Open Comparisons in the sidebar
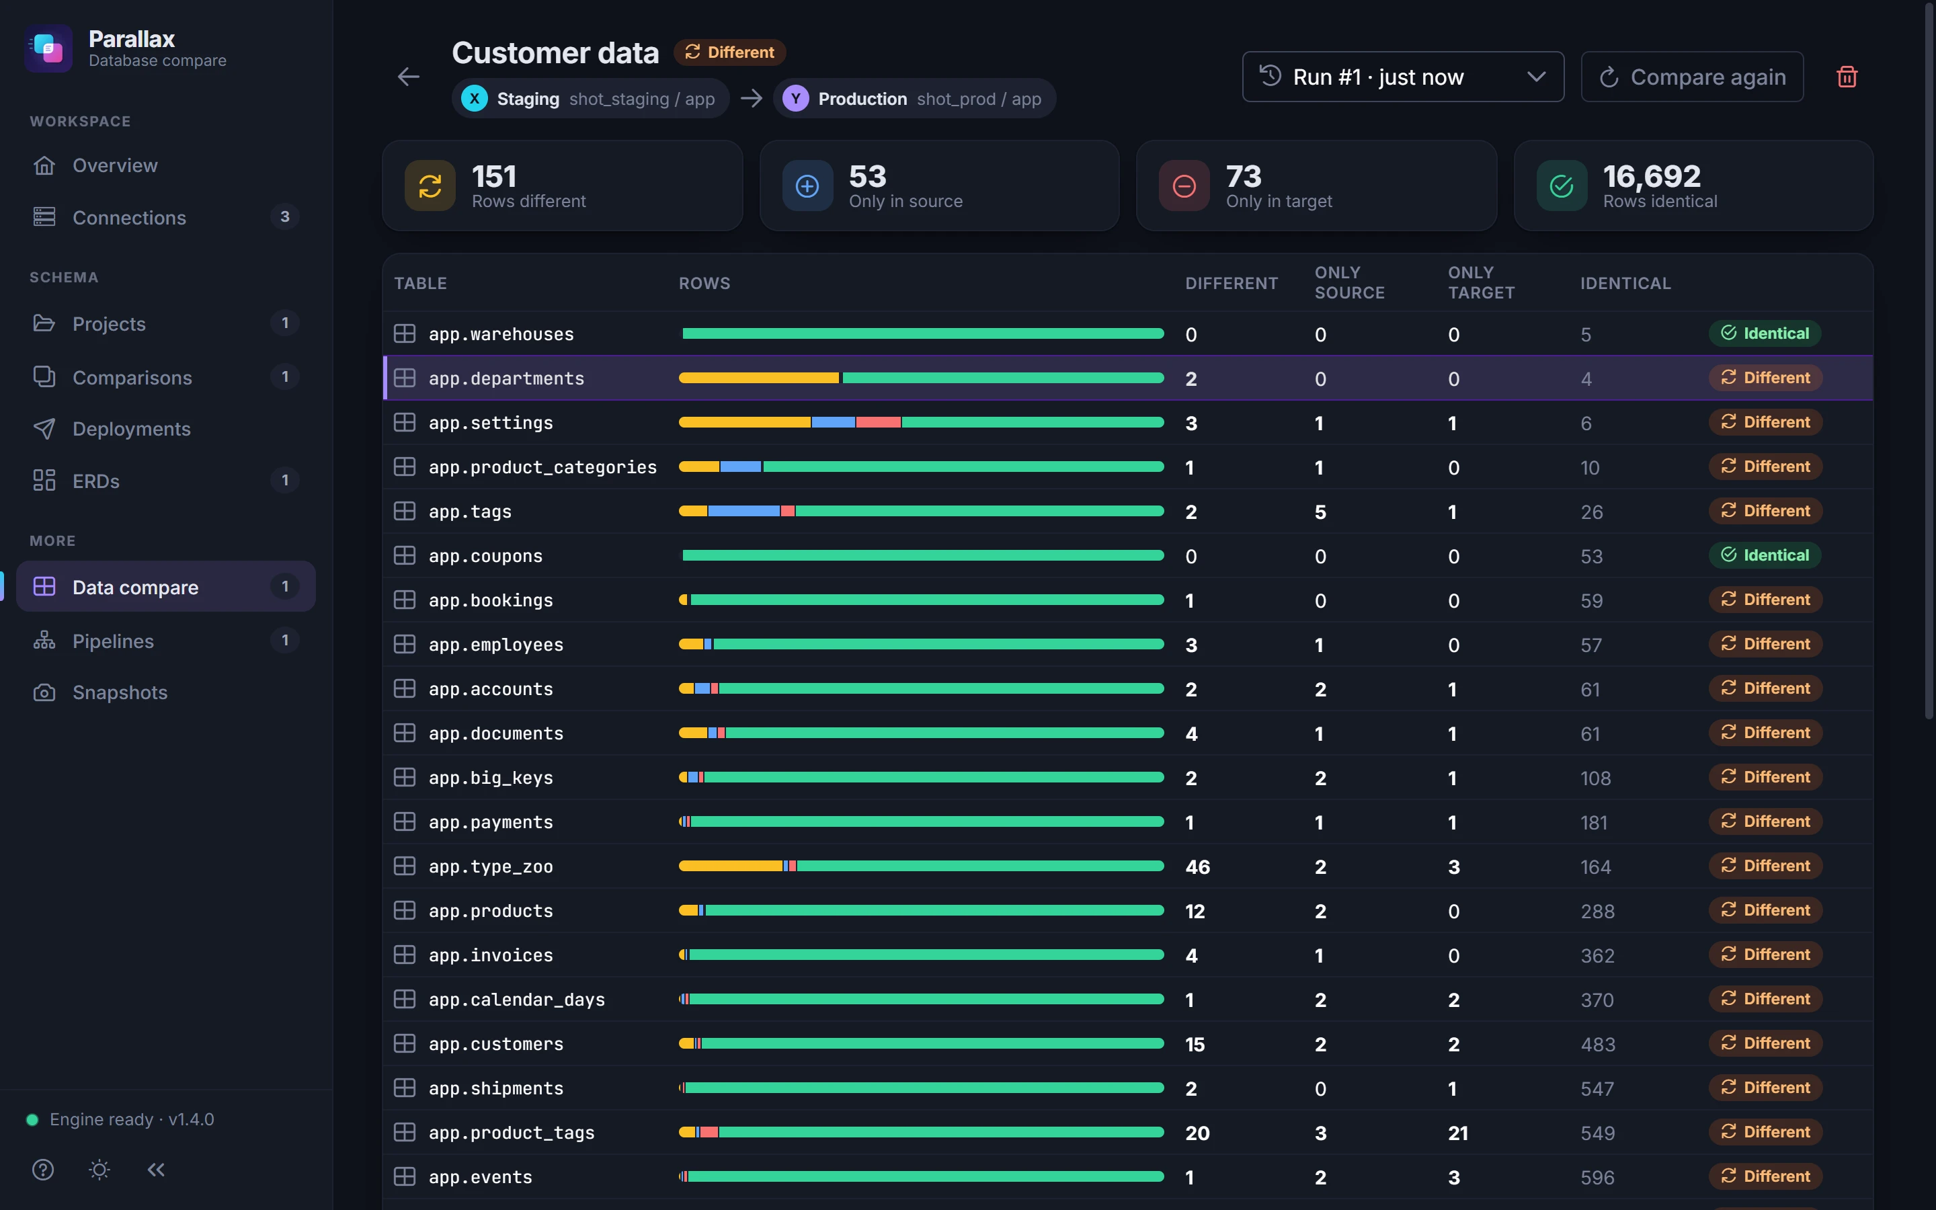This screenshot has width=1936, height=1210. (165, 377)
